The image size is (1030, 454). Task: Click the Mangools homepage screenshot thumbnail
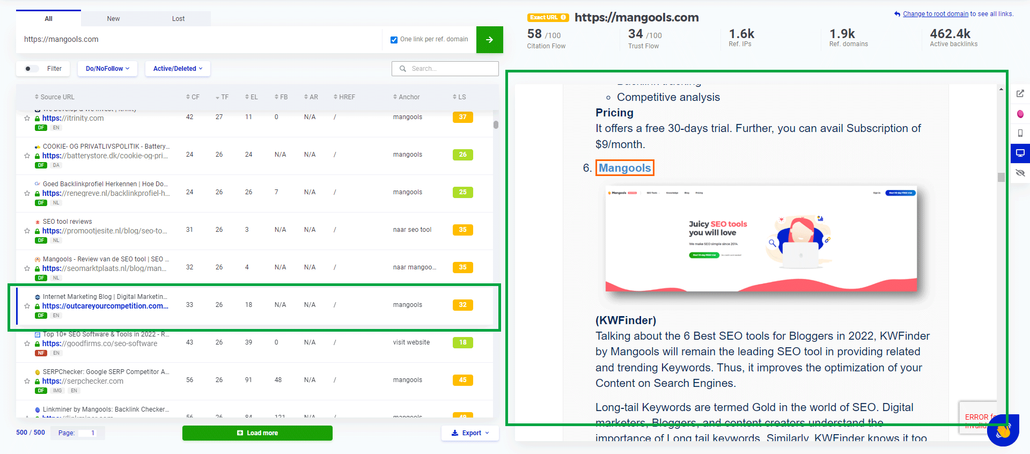point(761,239)
